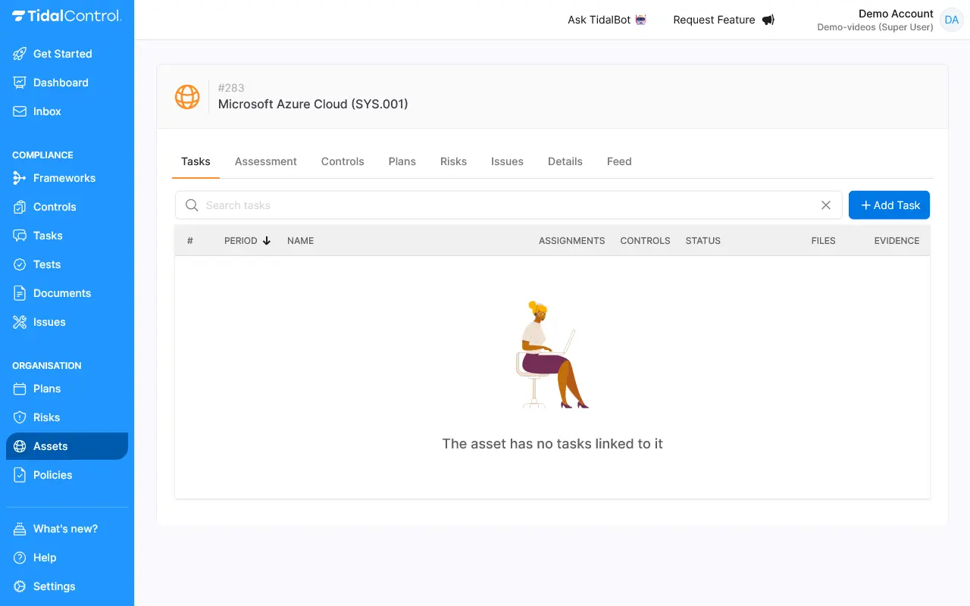Open the Assessment tab
This screenshot has height=606, width=970.
point(266,161)
